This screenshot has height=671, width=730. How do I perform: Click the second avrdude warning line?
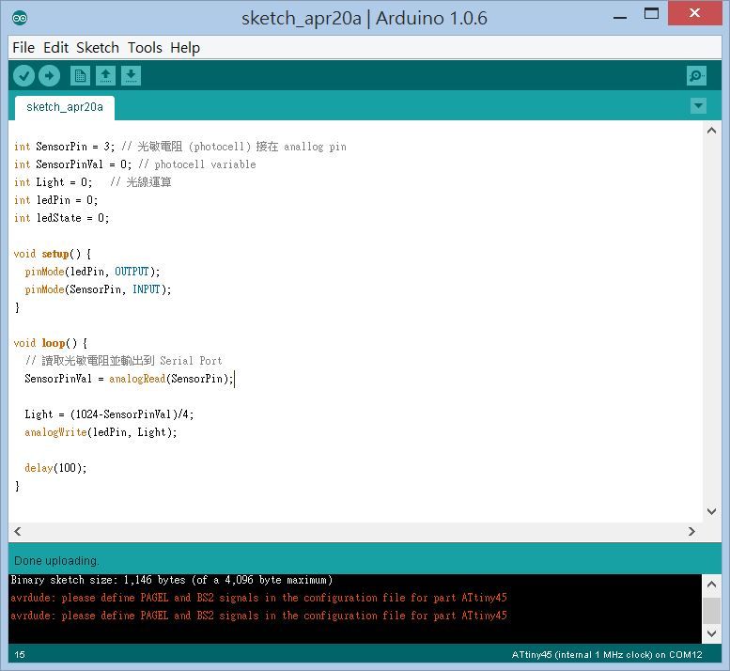tap(258, 616)
